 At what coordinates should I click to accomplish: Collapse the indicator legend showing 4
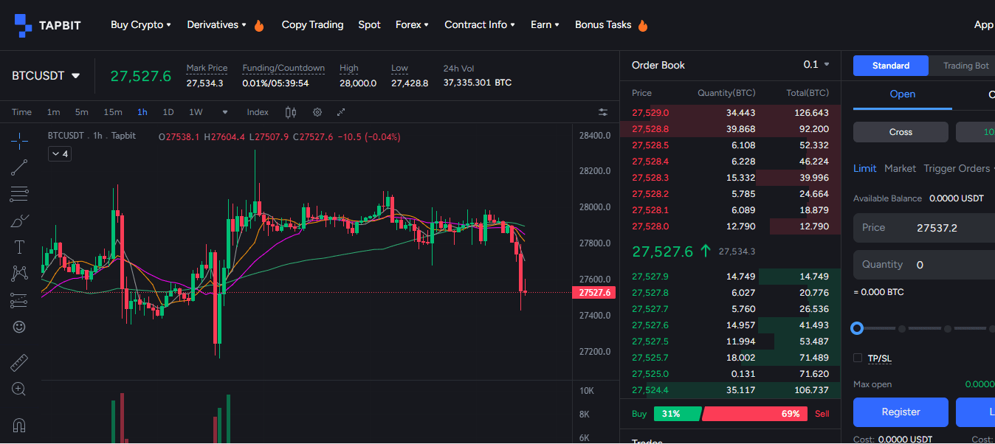pos(59,153)
